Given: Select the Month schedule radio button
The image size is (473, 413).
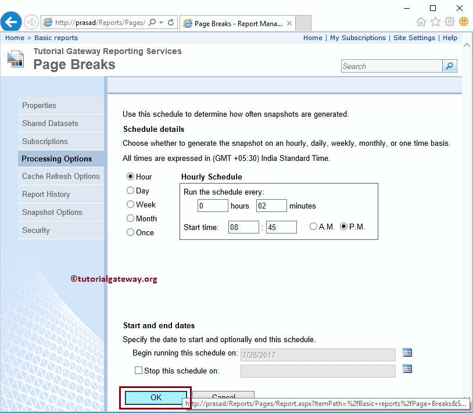Looking at the screenshot, I should (x=130, y=218).
